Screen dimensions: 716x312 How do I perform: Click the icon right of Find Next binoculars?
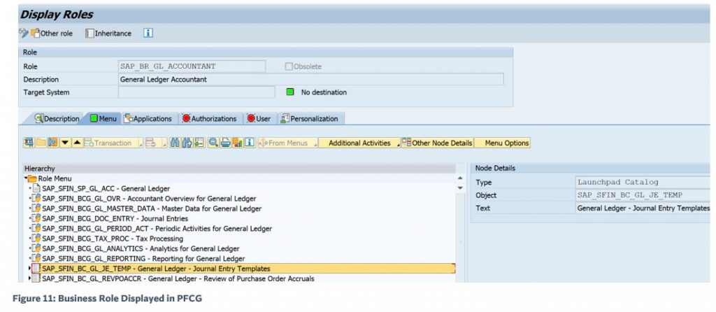(199, 143)
